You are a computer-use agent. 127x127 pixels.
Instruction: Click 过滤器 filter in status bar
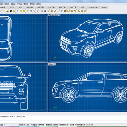click(72, 125)
